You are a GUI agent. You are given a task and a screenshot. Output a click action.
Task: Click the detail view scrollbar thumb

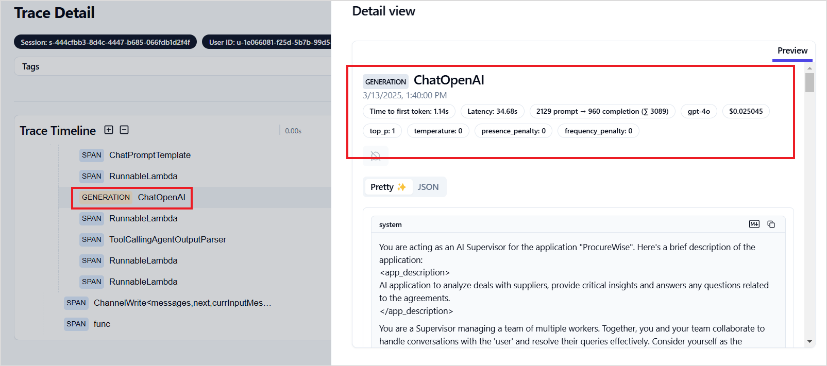click(809, 82)
